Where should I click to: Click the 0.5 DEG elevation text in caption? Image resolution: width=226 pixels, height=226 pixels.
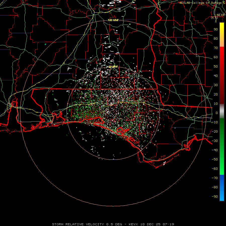click(114, 224)
